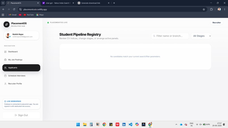The image size is (228, 128).
Task: Close the Generate download link tab
Action: click(x=109, y=3)
